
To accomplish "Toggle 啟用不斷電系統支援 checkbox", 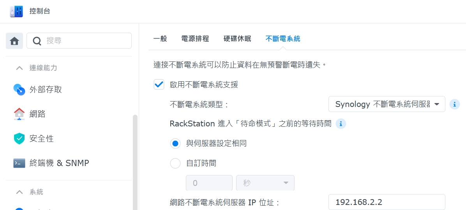I will pos(159,84).
